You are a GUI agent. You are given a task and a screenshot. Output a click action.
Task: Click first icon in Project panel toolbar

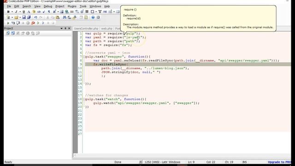point(8,33)
